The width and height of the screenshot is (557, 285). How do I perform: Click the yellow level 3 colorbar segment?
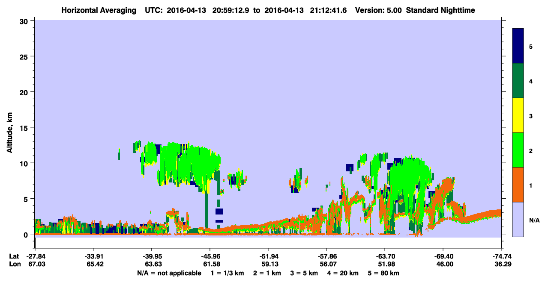[518, 115]
